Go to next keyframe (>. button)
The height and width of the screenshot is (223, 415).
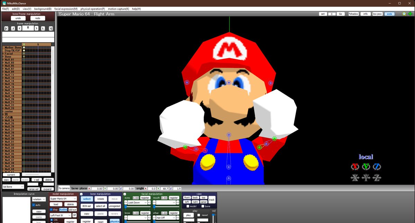tap(43, 28)
